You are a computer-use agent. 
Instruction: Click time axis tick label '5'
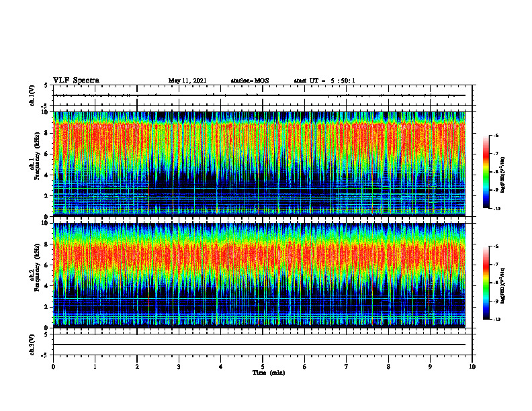[263, 367]
